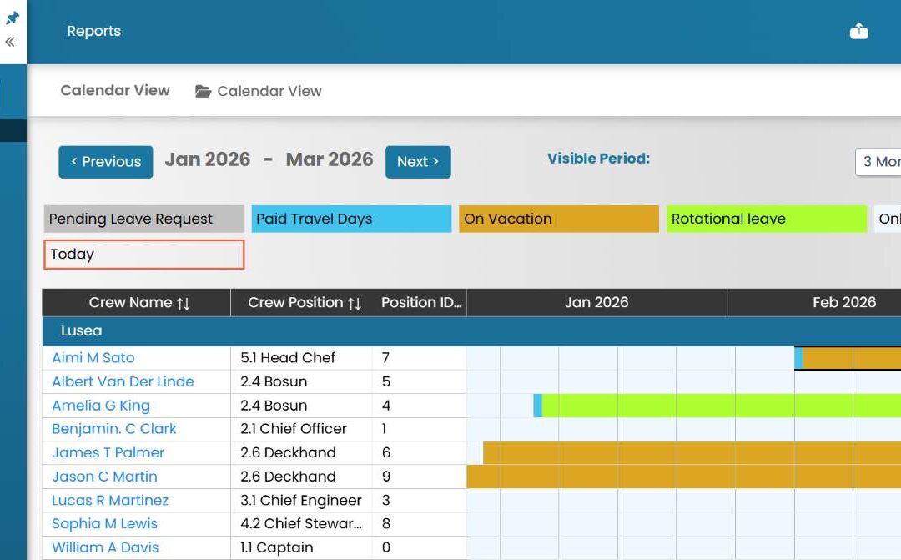
Task: Sort by Crew Position arrows icon
Action: (x=355, y=304)
